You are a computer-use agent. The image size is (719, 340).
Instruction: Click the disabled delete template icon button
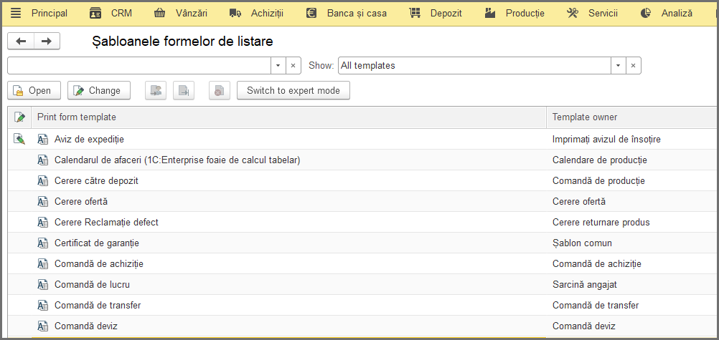point(219,91)
